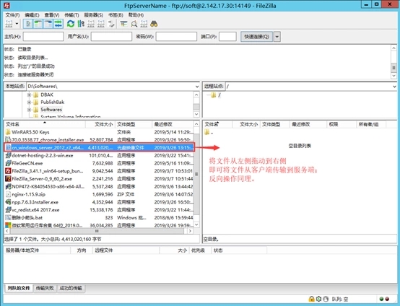The width and height of the screenshot is (400, 306).
Task: Click the 主机(H) host input field
Action: pyautogui.click(x=43, y=37)
